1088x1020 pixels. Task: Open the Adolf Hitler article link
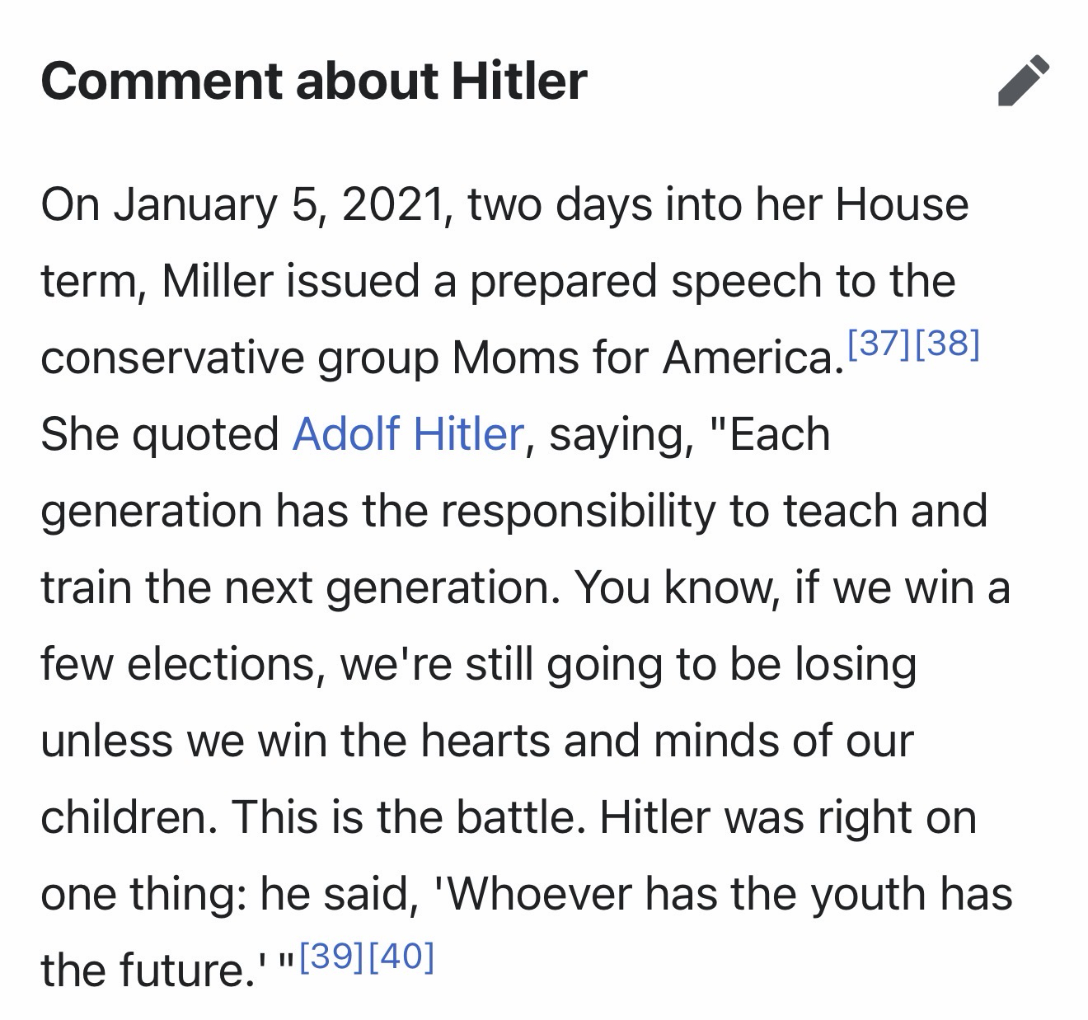[408, 434]
